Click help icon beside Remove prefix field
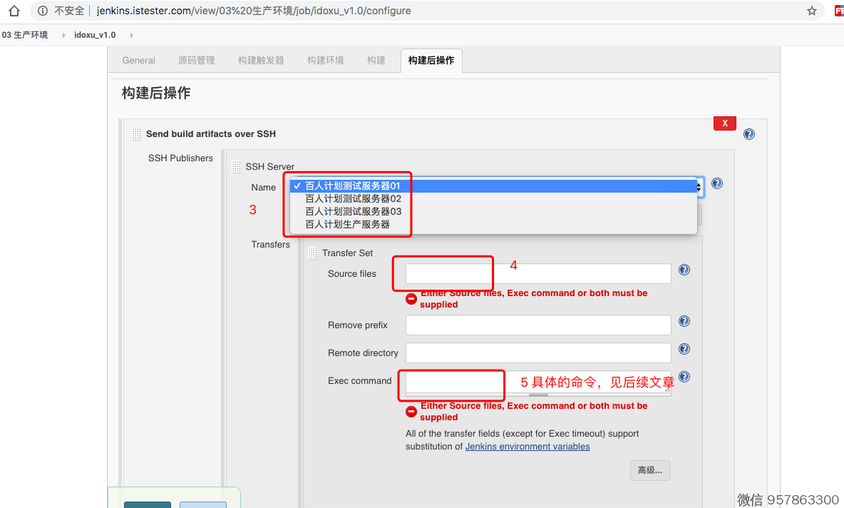Image resolution: width=844 pixels, height=508 pixels. 684,321
